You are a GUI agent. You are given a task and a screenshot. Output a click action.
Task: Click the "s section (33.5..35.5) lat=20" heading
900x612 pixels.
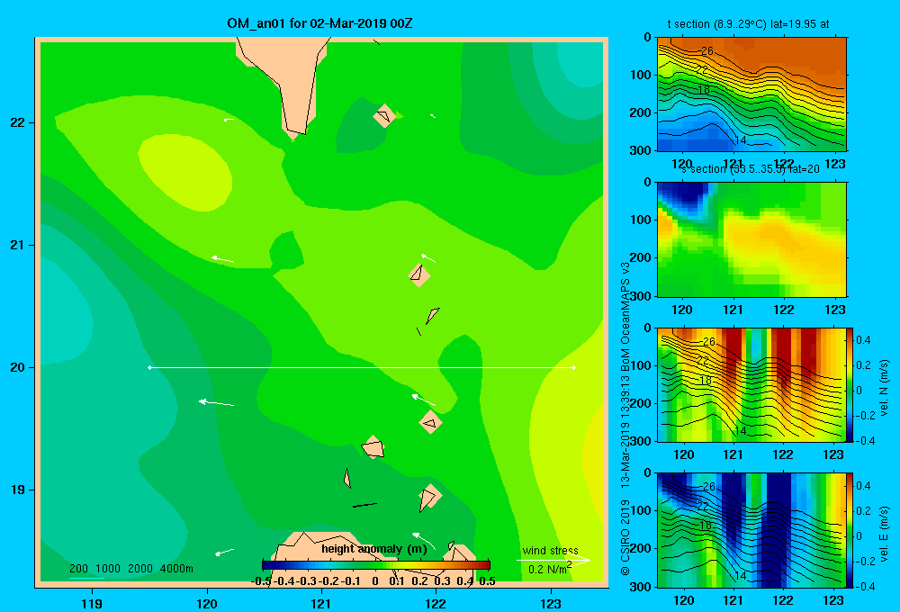pyautogui.click(x=751, y=169)
